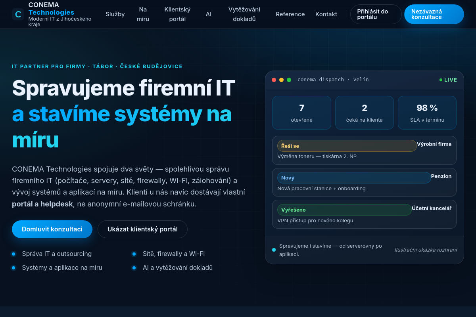Click the 'Výrobní firma' client label
The image size is (476, 317).
pos(434,144)
